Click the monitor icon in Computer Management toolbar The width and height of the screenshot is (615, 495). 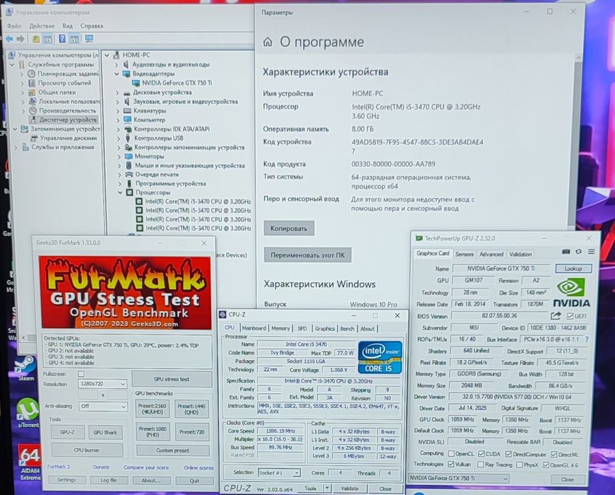pyautogui.click(x=89, y=39)
